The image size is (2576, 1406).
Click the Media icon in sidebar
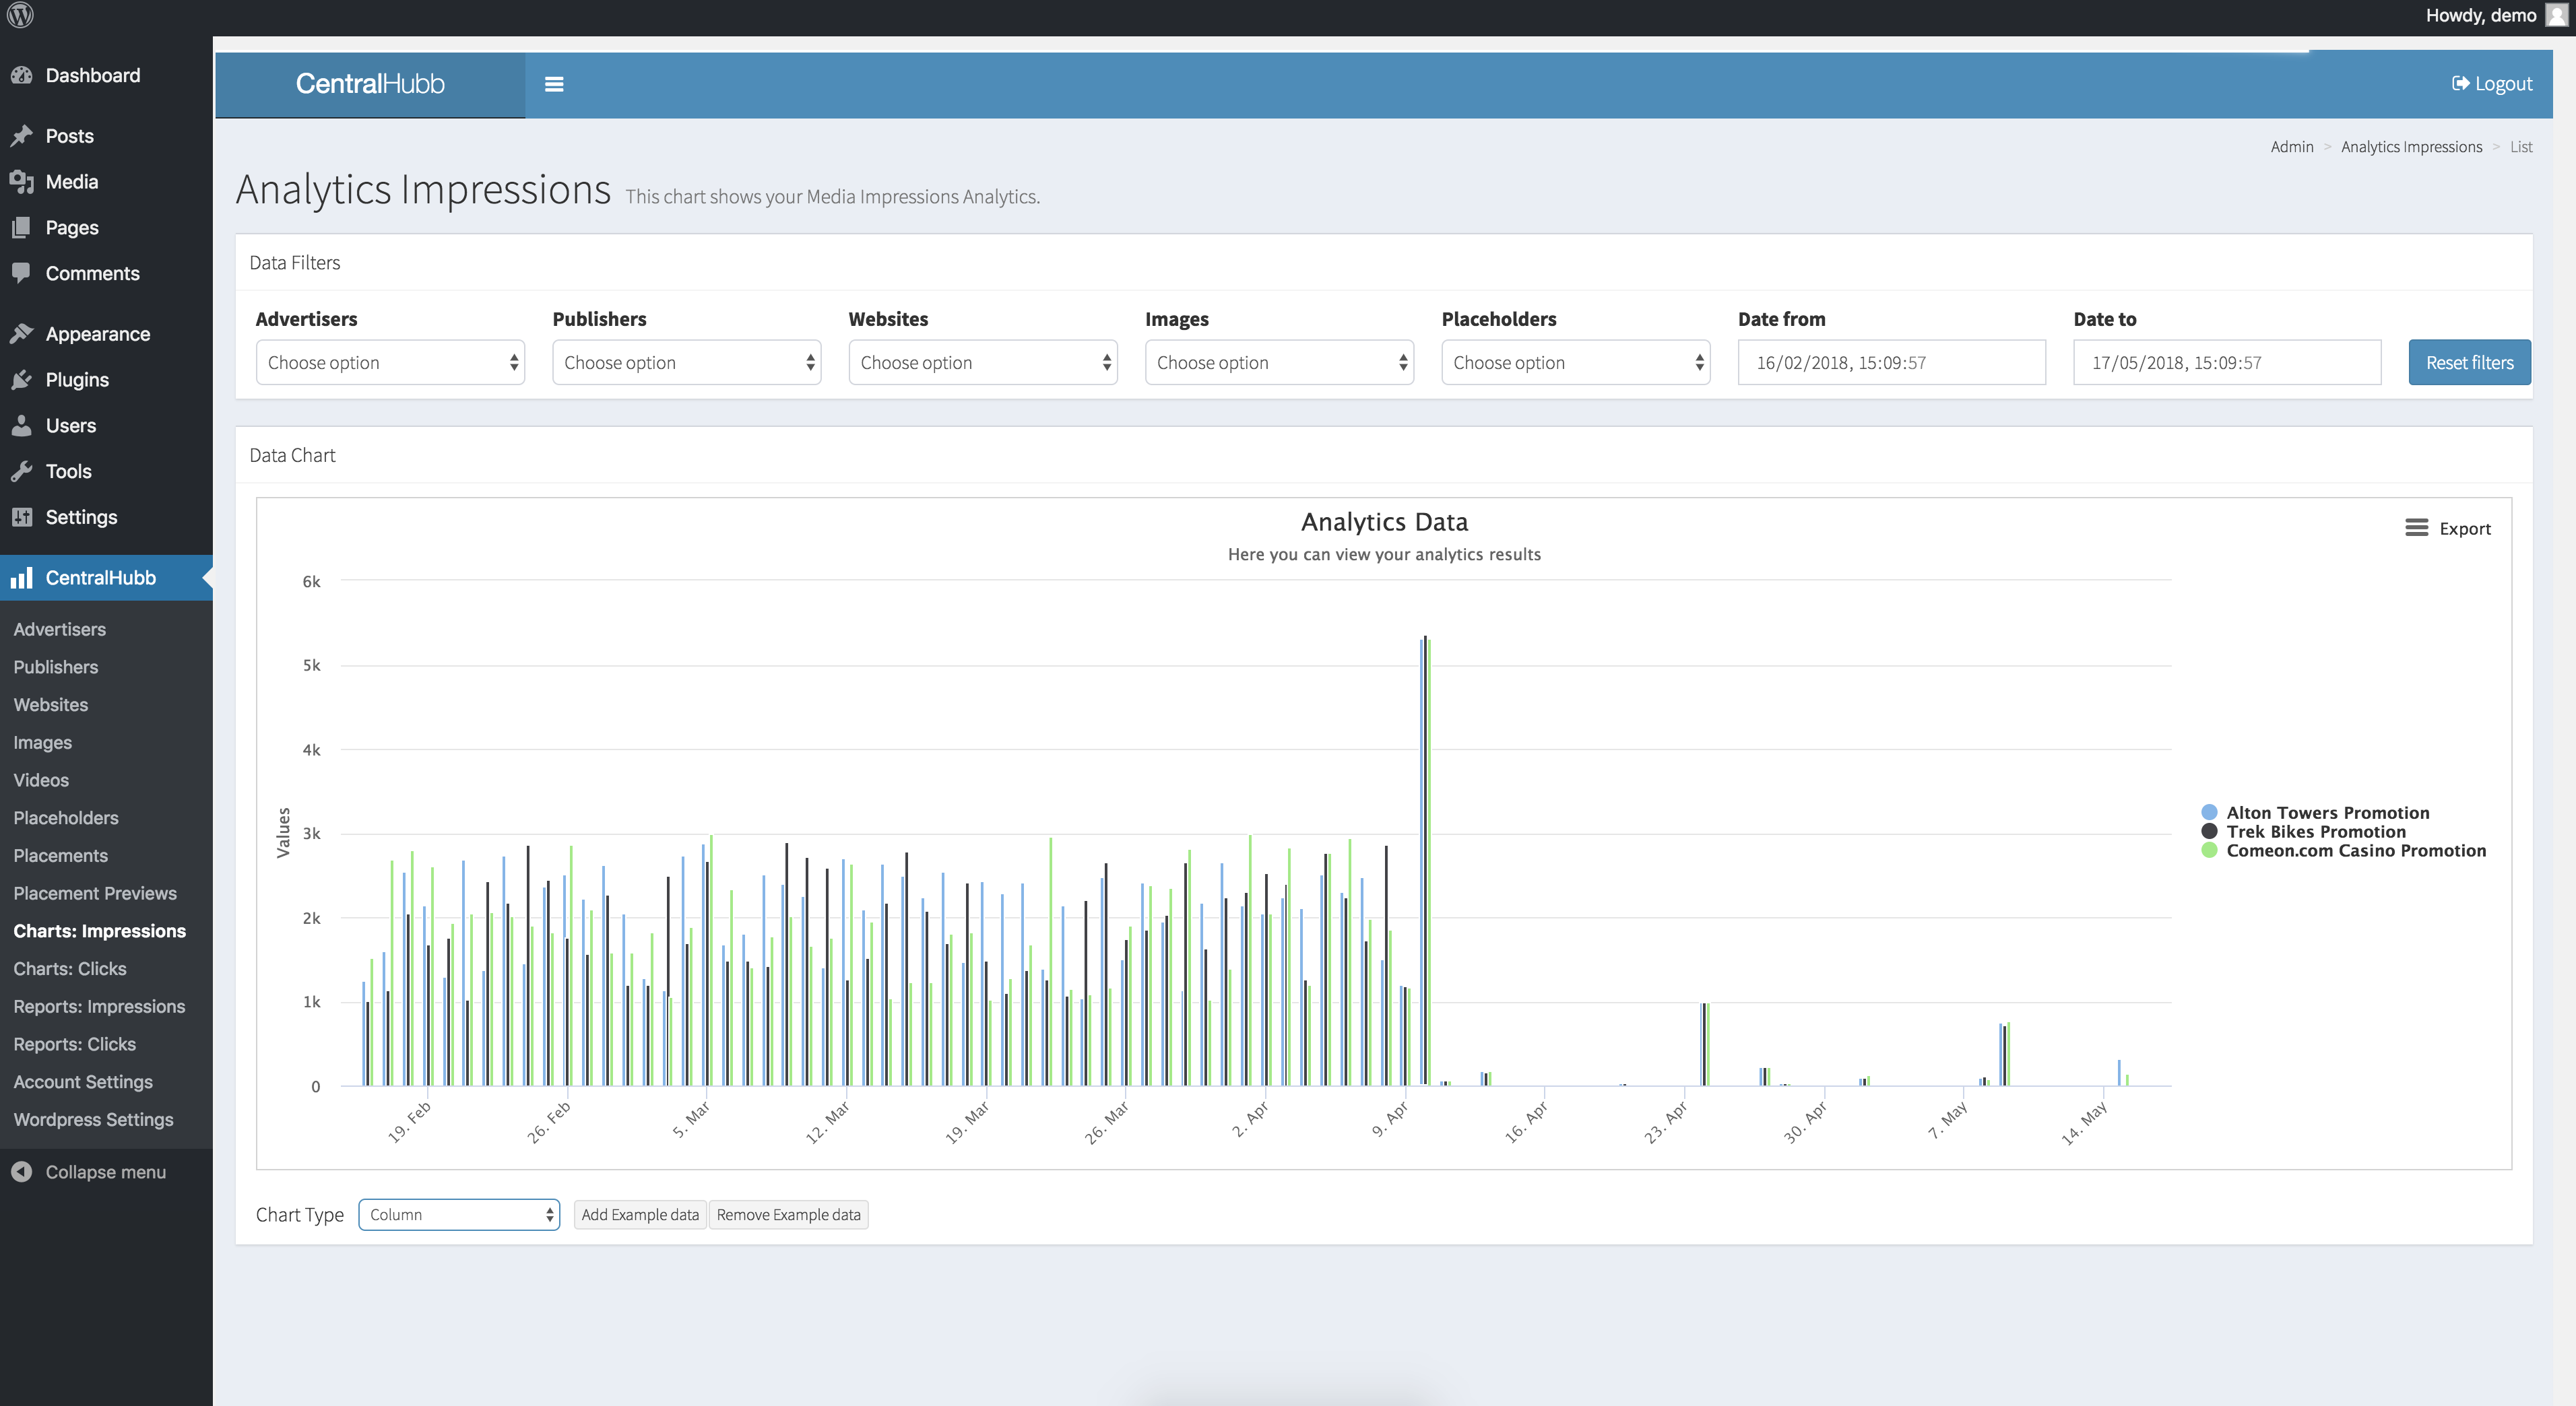[21, 182]
